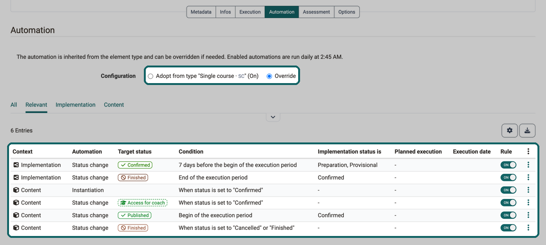
Task: Click the Access for coach status badge
Action: pos(142,203)
